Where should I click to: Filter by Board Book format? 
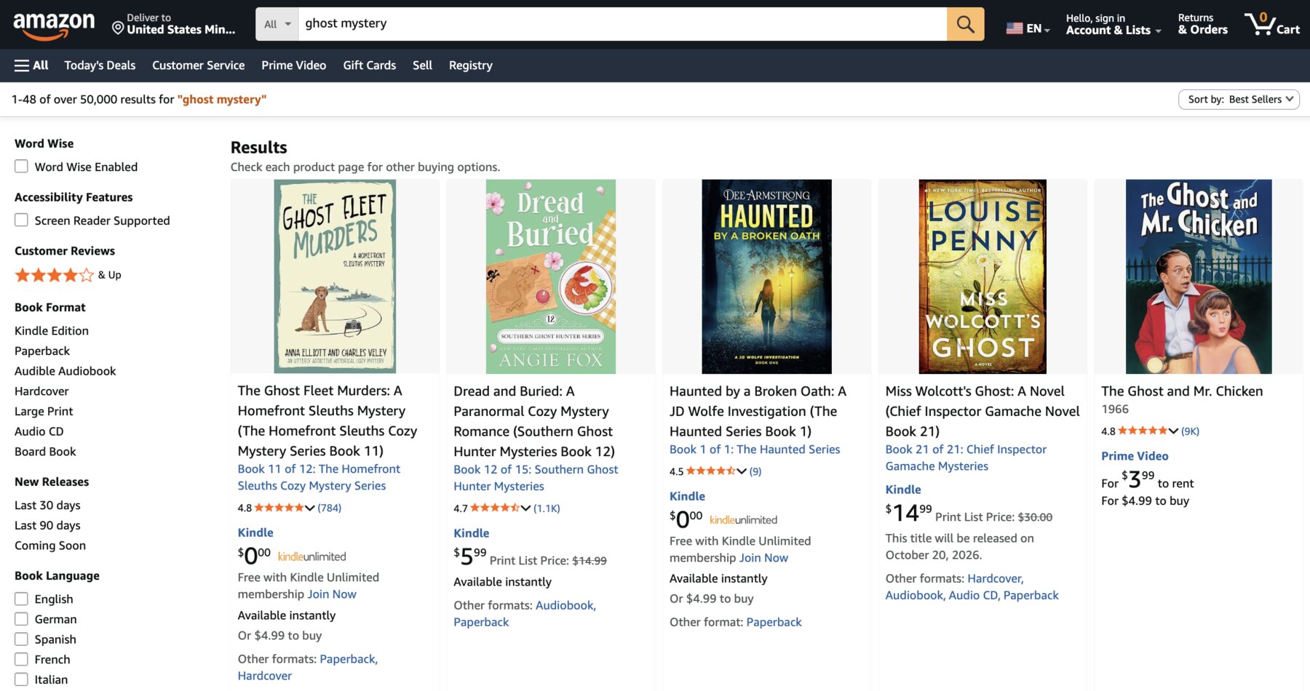click(45, 452)
